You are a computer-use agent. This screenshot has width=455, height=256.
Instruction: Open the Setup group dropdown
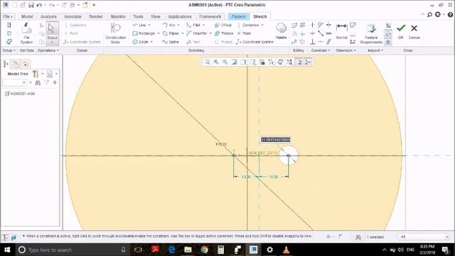9,50
